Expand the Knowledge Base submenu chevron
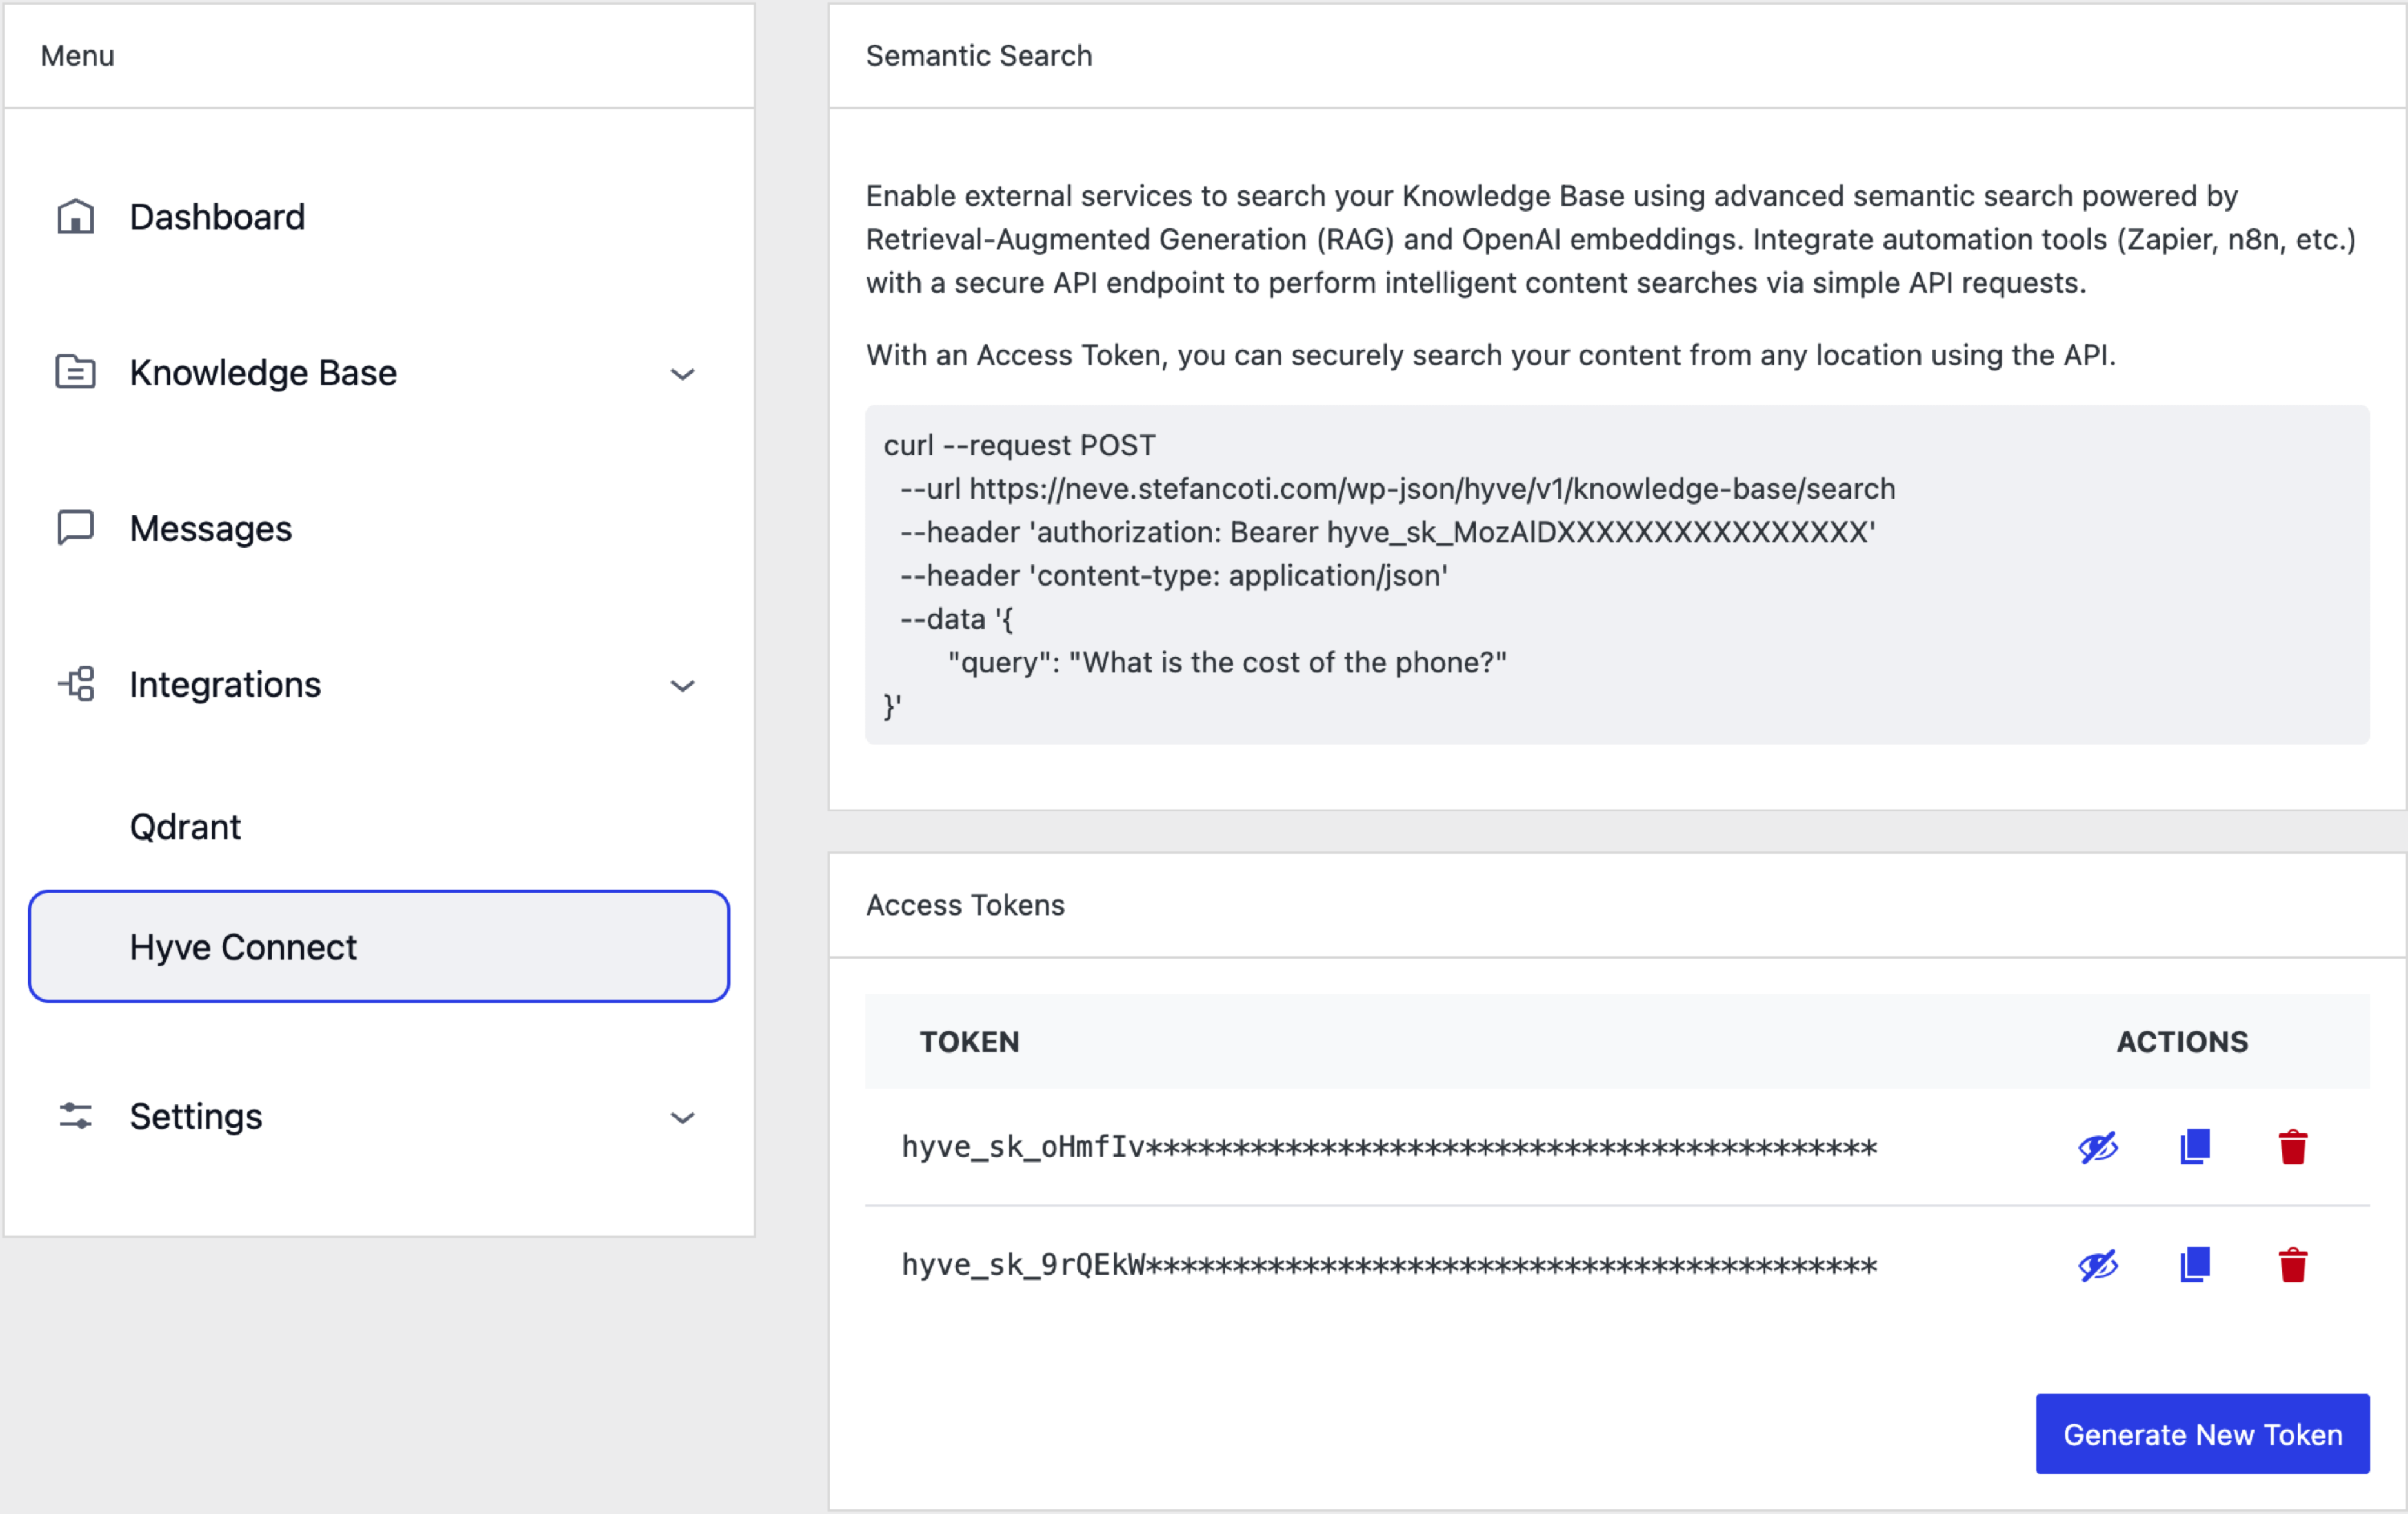Image resolution: width=2408 pixels, height=1514 pixels. coord(682,374)
